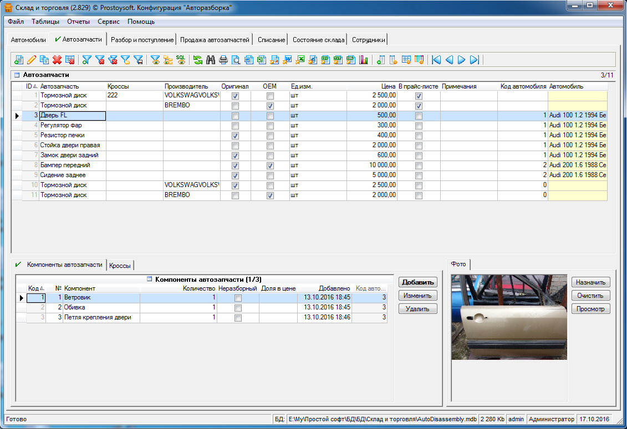Image resolution: width=627 pixels, height=429 pixels.
Task: Open the bar chart diagram icon
Action: click(x=364, y=60)
